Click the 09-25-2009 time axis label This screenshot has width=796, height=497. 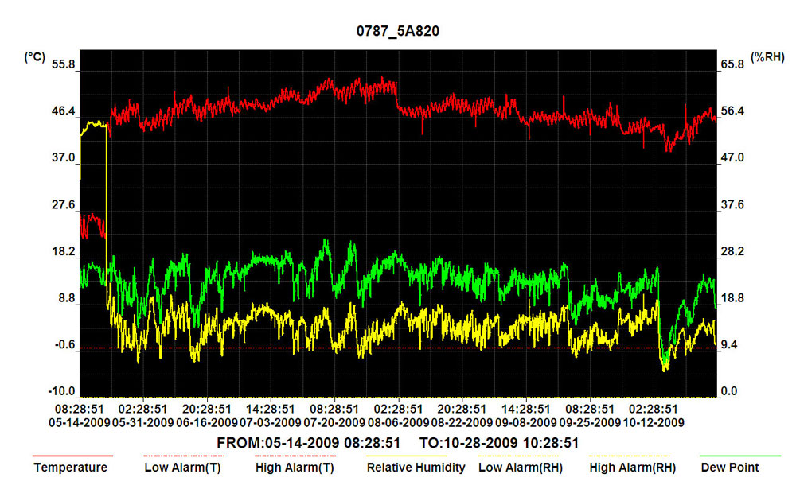[590, 422]
